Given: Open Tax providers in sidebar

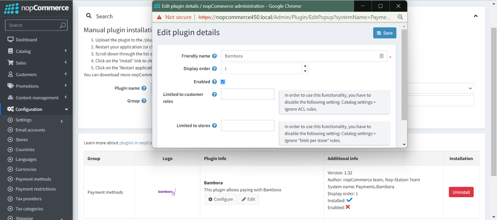Looking at the screenshot, I should click(29, 199).
